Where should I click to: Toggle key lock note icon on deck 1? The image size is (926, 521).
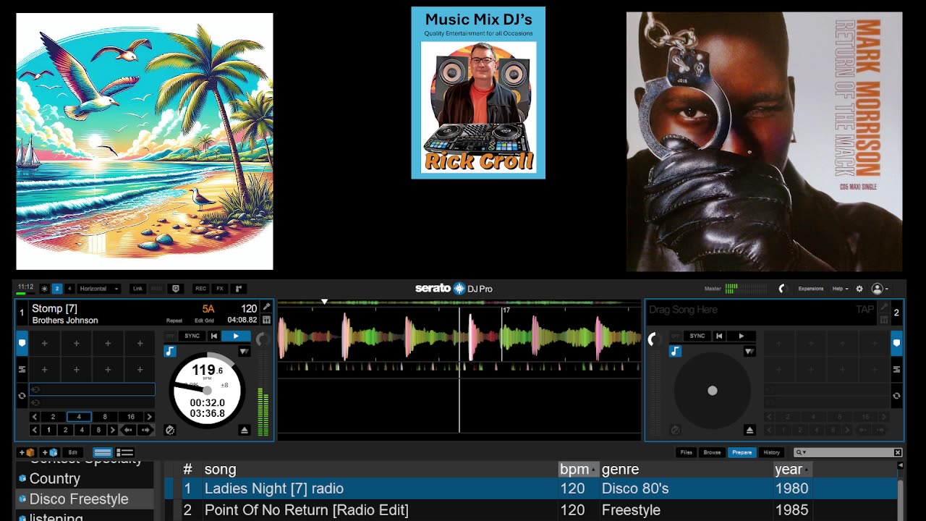[x=170, y=352]
